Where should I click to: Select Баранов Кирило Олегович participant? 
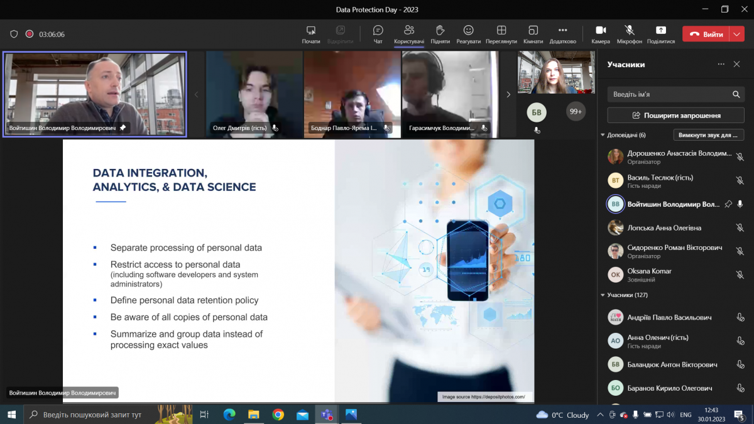pos(676,388)
